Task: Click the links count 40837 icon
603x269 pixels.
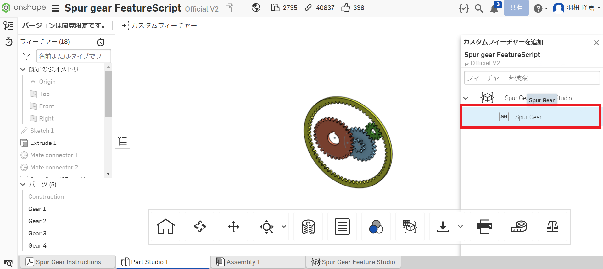Action: pos(308,8)
